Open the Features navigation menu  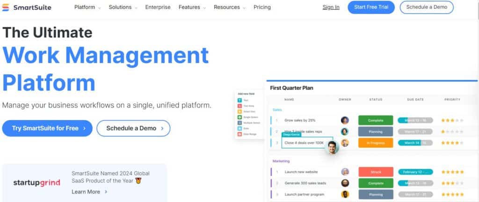click(x=192, y=7)
